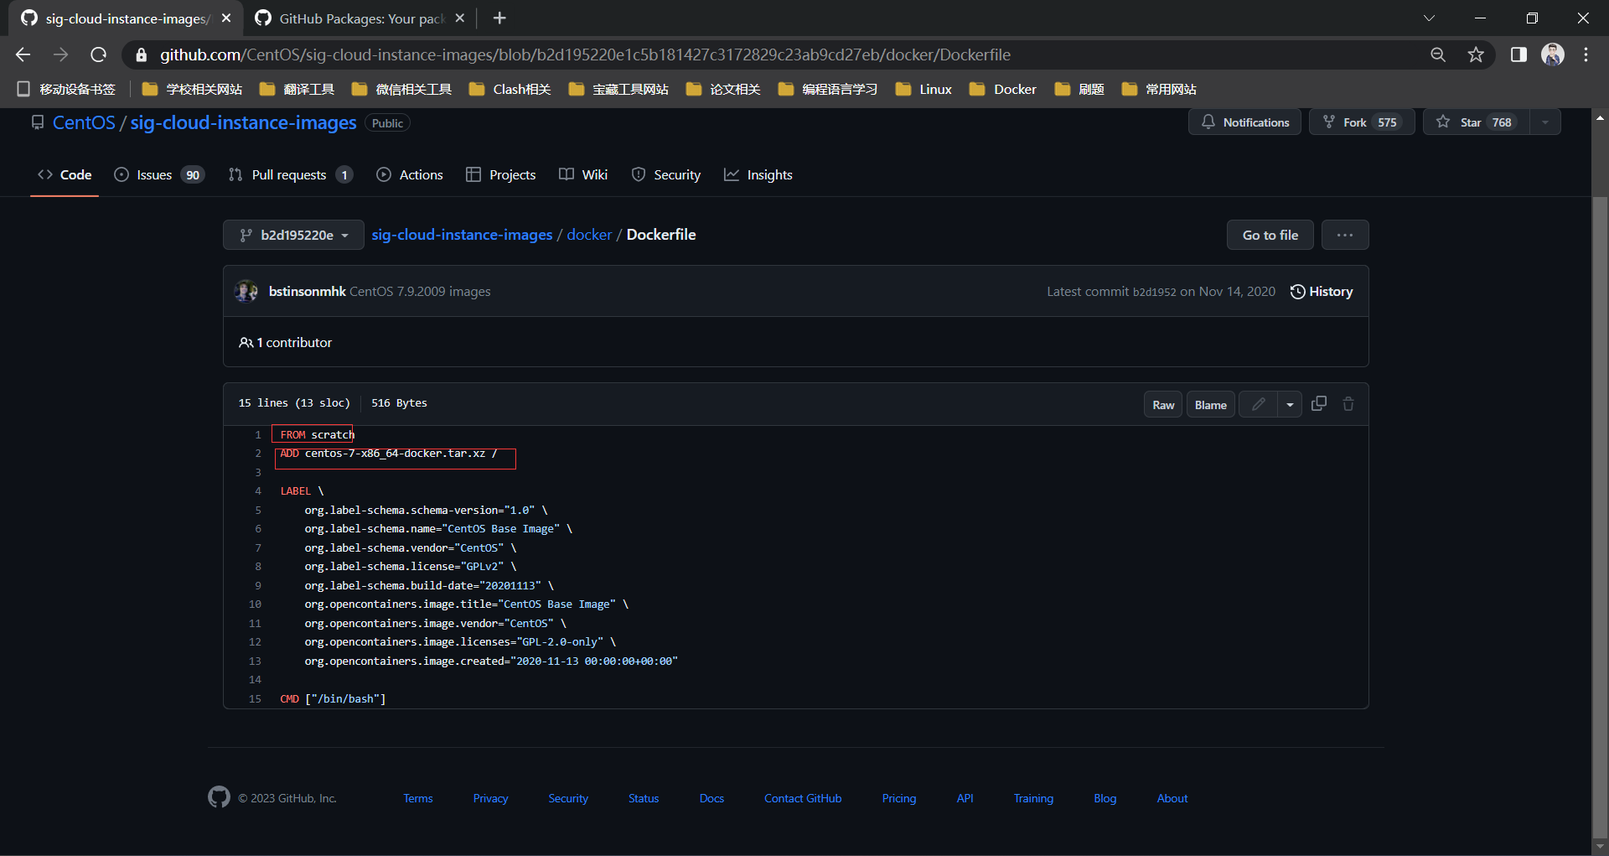The image size is (1609, 856).
Task: Open the bstinsonmhk author link
Action: coord(307,291)
